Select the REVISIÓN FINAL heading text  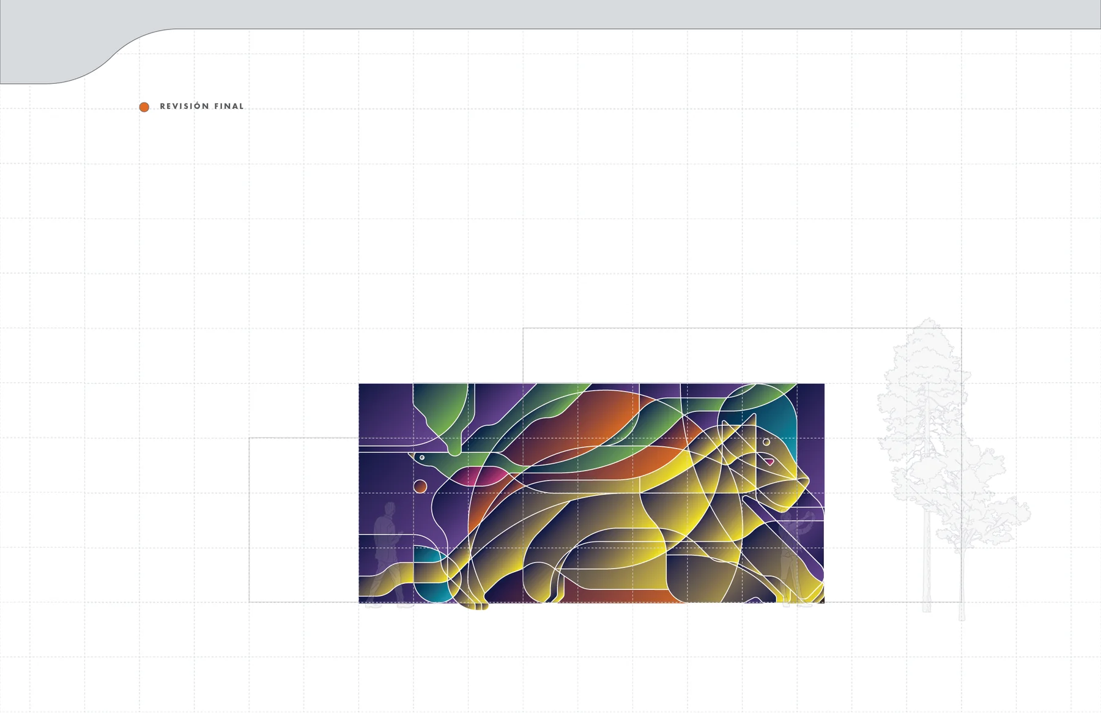point(202,106)
